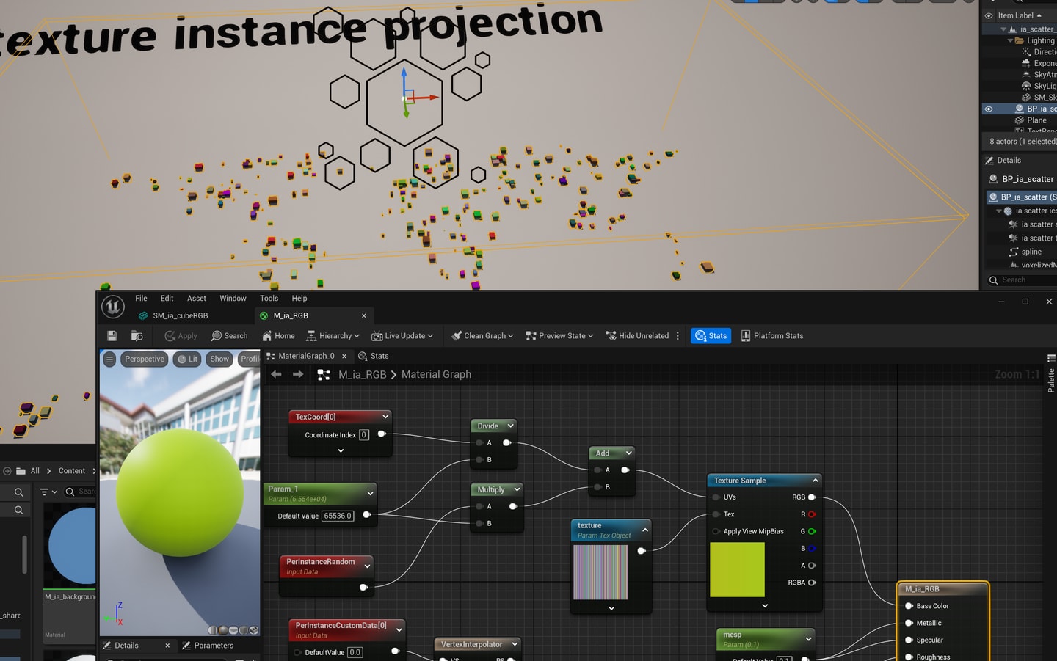Screen dimensions: 1057x661
Task: Click the graph forward arrow
Action: click(x=298, y=374)
